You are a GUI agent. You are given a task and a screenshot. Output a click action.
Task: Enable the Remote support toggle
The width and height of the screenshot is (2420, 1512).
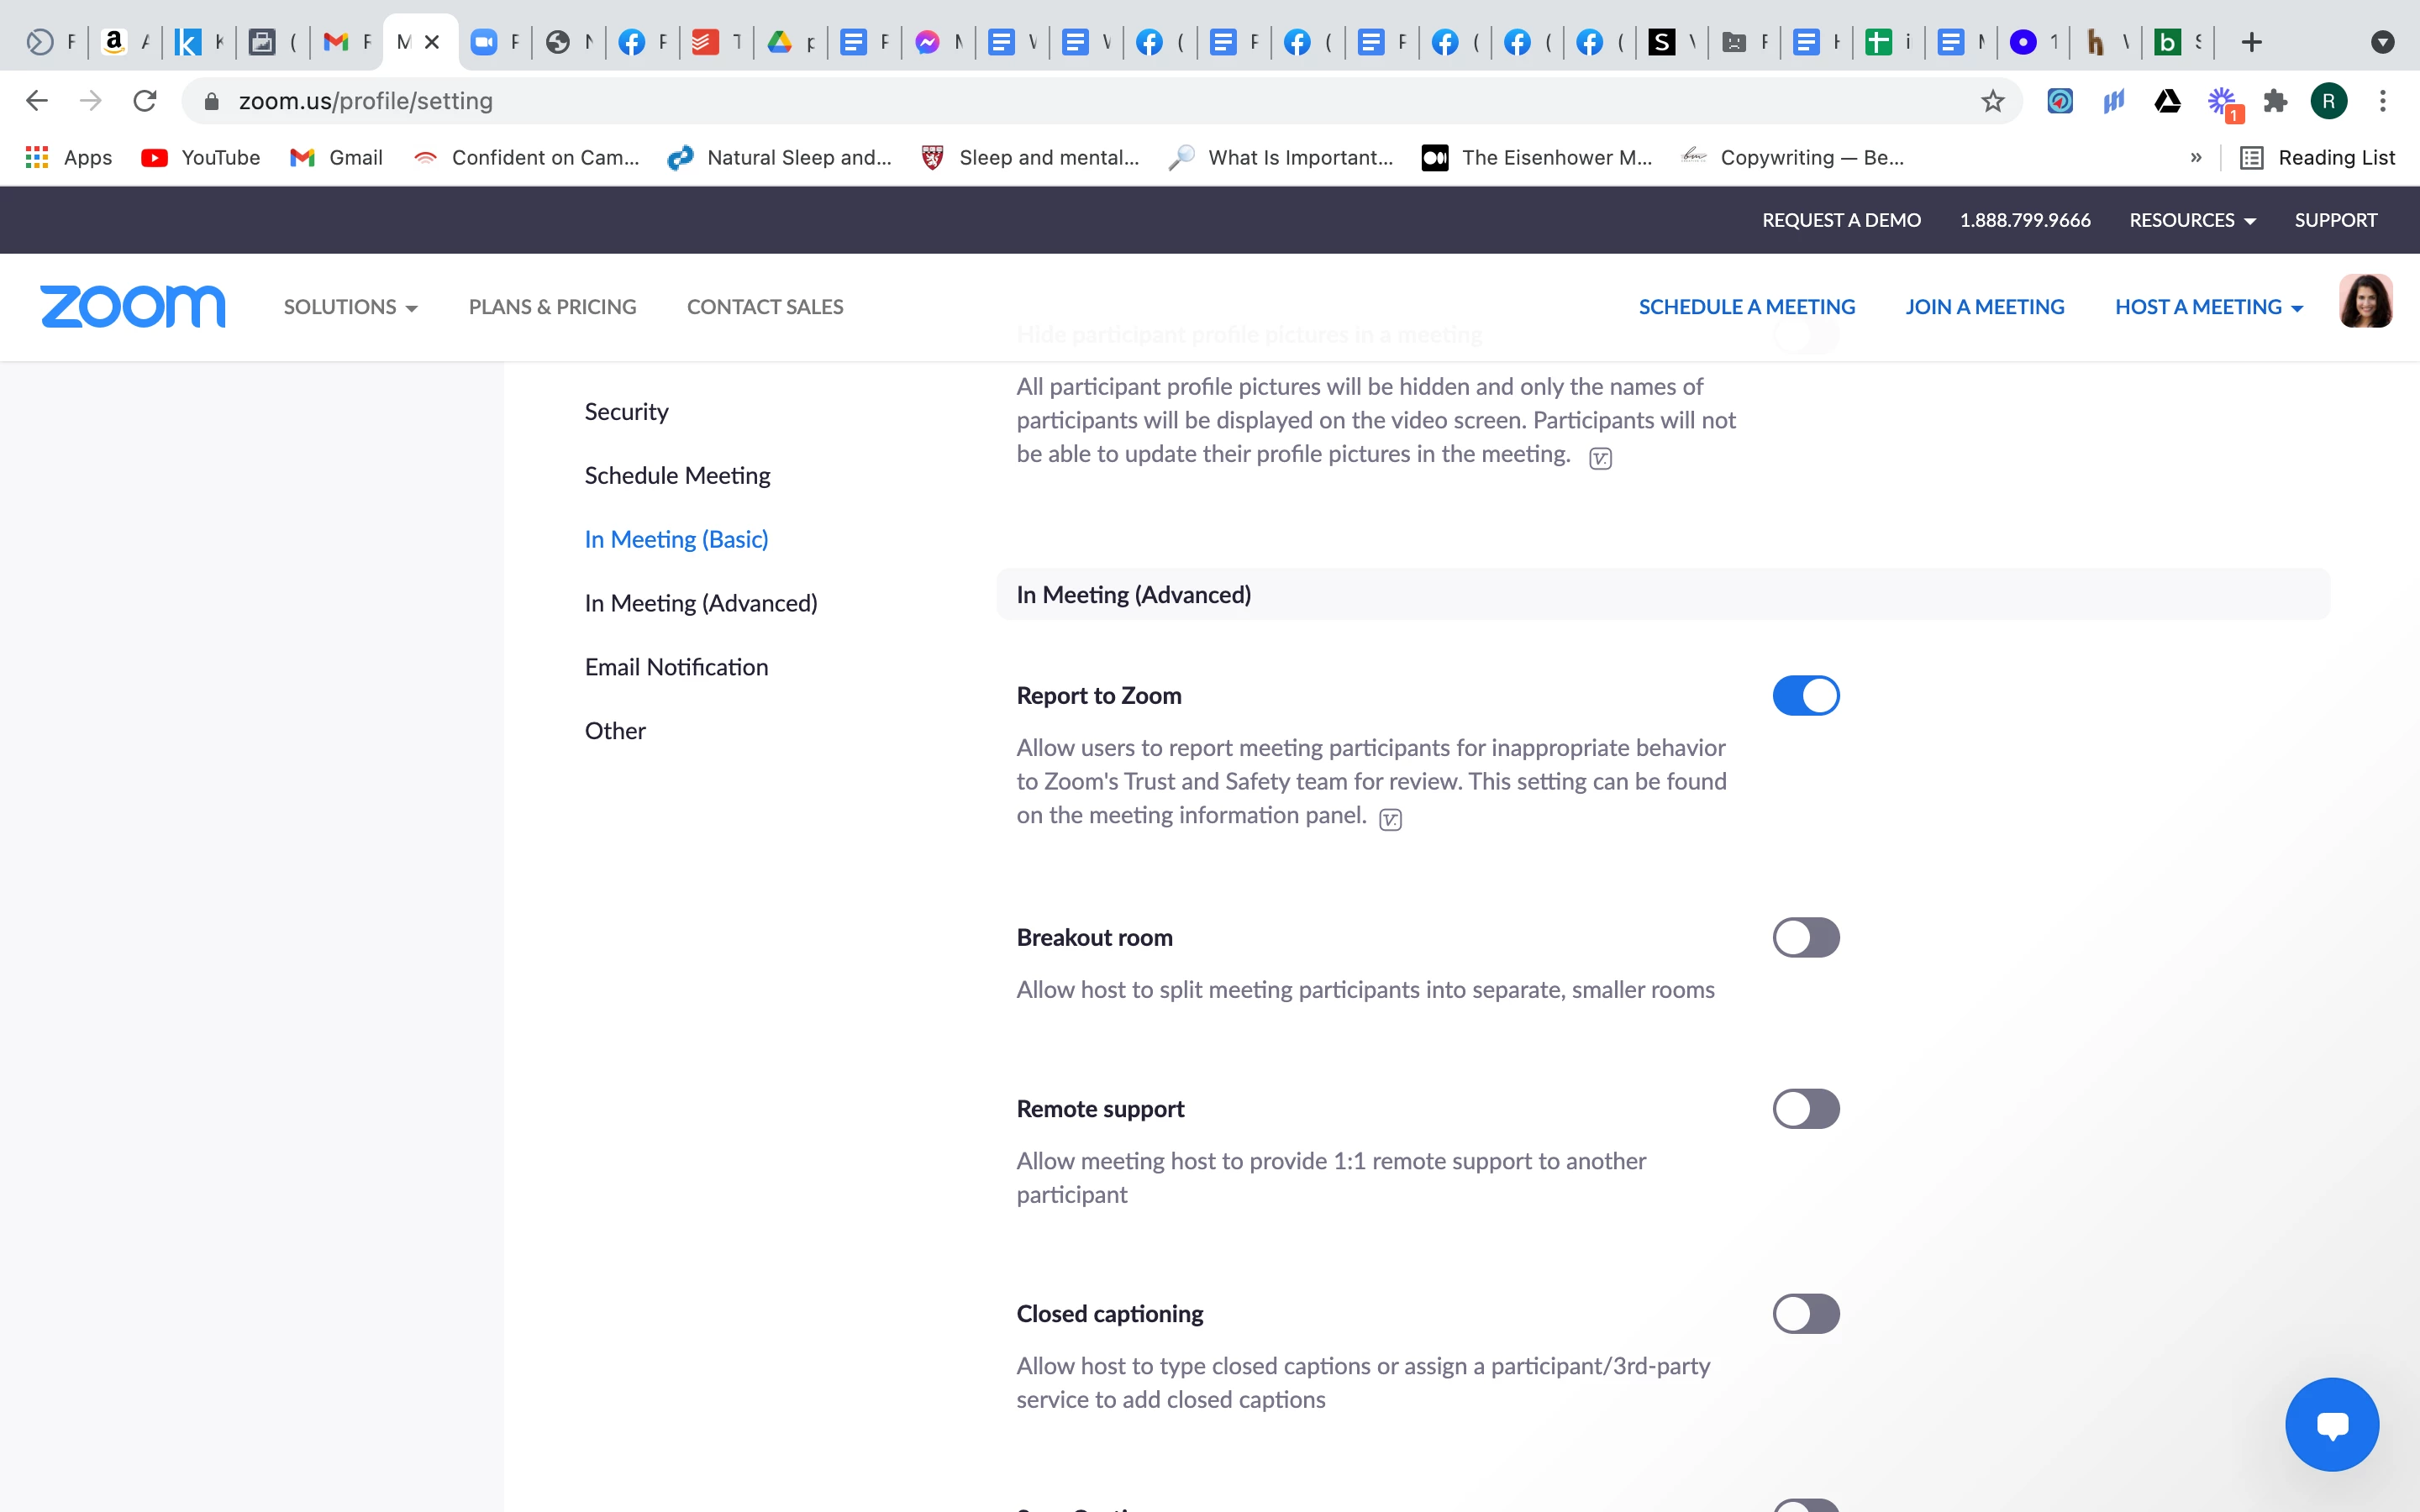tap(1805, 1109)
